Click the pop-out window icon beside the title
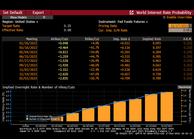The height and width of the screenshot is (139, 194). 132,13
